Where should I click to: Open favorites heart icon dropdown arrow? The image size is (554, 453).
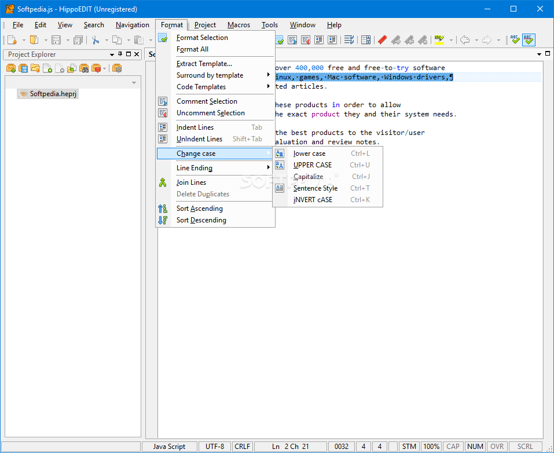(105, 68)
